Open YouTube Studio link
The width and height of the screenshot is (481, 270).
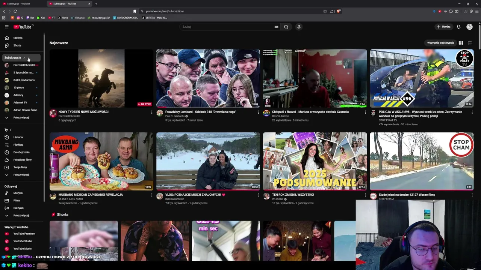tap(21, 241)
